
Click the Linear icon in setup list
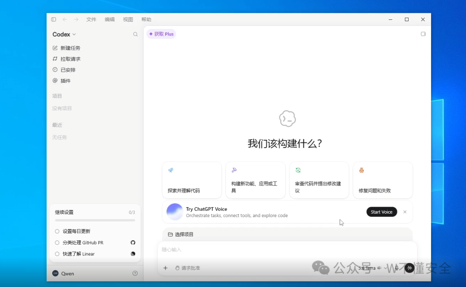[x=133, y=254]
